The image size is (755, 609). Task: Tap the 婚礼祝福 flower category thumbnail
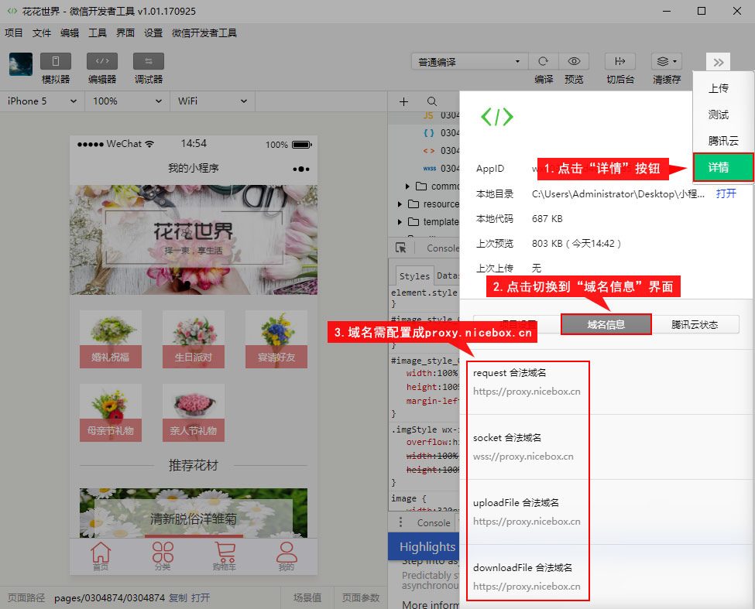pyautogui.click(x=111, y=339)
